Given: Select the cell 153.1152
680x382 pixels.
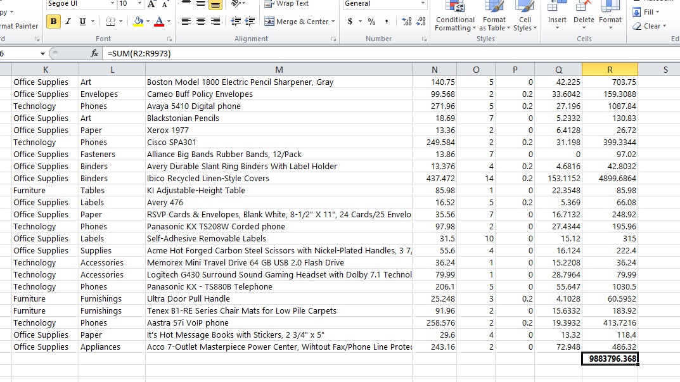Looking at the screenshot, I should (558, 178).
